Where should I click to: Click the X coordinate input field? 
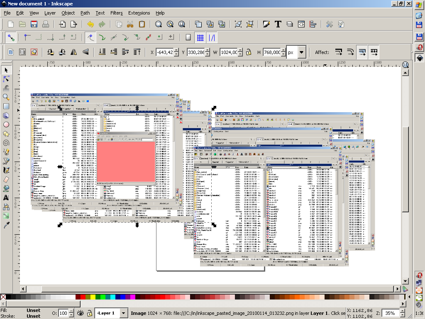coord(165,52)
